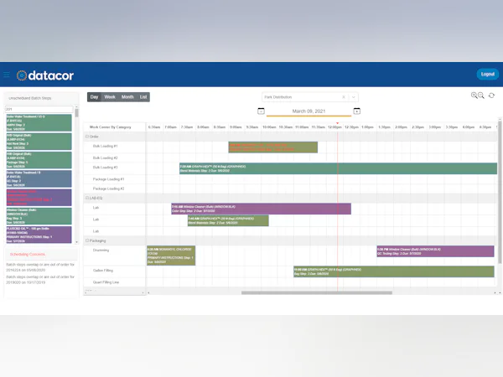Select the blue QC Step 2 unscheduled card

39,179
